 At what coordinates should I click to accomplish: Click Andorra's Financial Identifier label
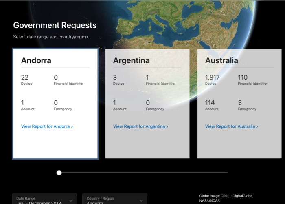69,84
